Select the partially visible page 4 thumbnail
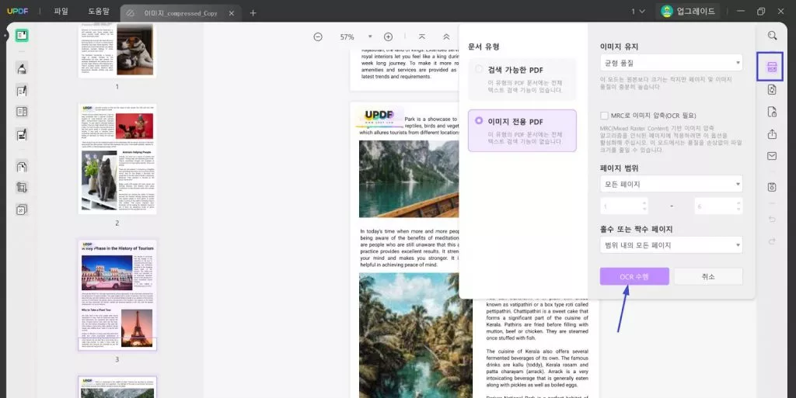The height and width of the screenshot is (398, 796). 117,387
